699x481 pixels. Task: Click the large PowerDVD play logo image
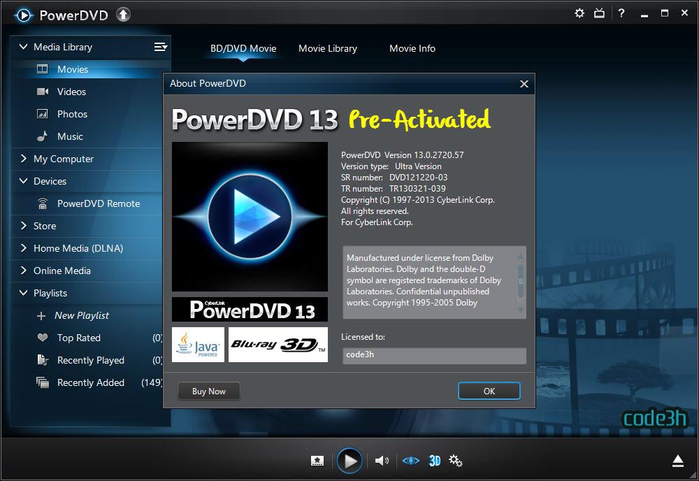250,217
